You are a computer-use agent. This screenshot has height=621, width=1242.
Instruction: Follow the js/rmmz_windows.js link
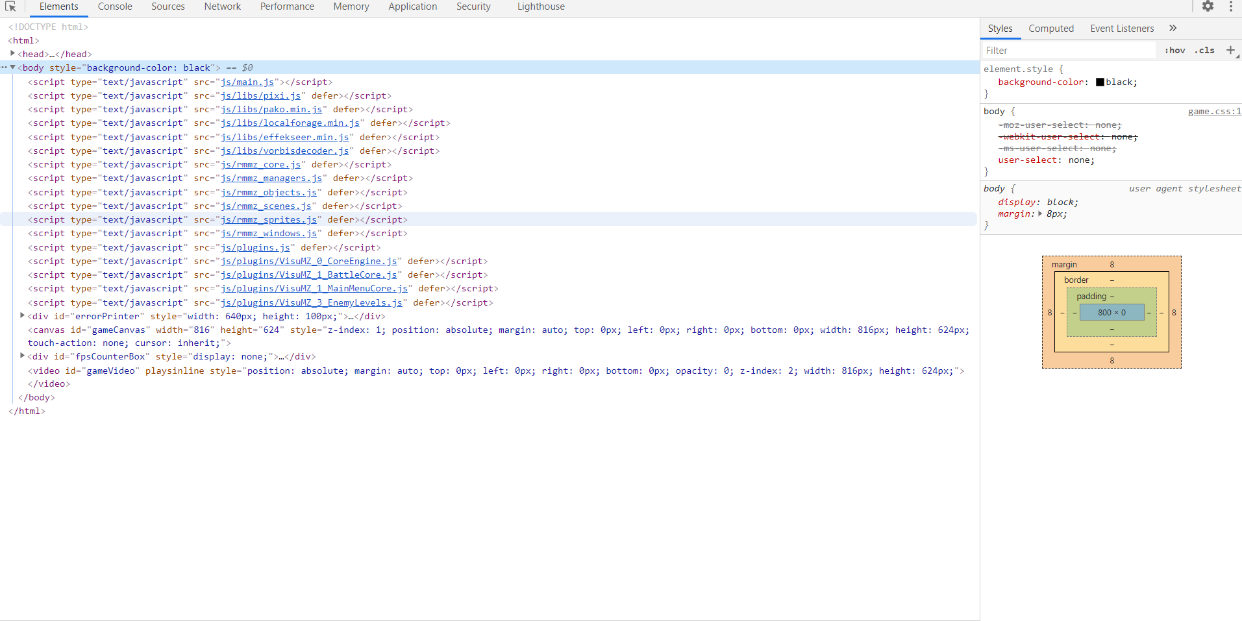click(x=269, y=233)
